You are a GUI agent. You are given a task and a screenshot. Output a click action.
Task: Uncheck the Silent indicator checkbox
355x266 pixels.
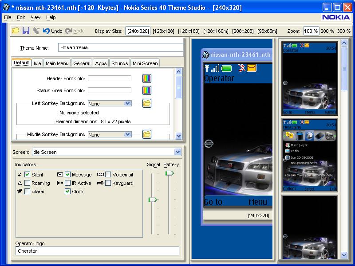coord(27,174)
